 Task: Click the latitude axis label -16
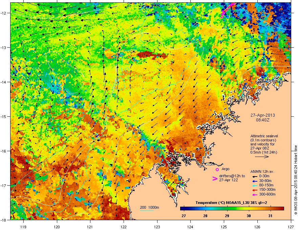[4, 151]
